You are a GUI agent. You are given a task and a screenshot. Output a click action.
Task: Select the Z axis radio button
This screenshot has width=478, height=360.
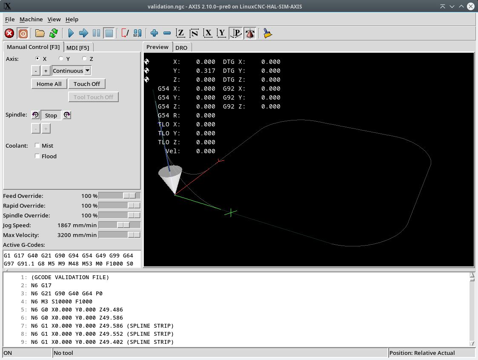84,58
